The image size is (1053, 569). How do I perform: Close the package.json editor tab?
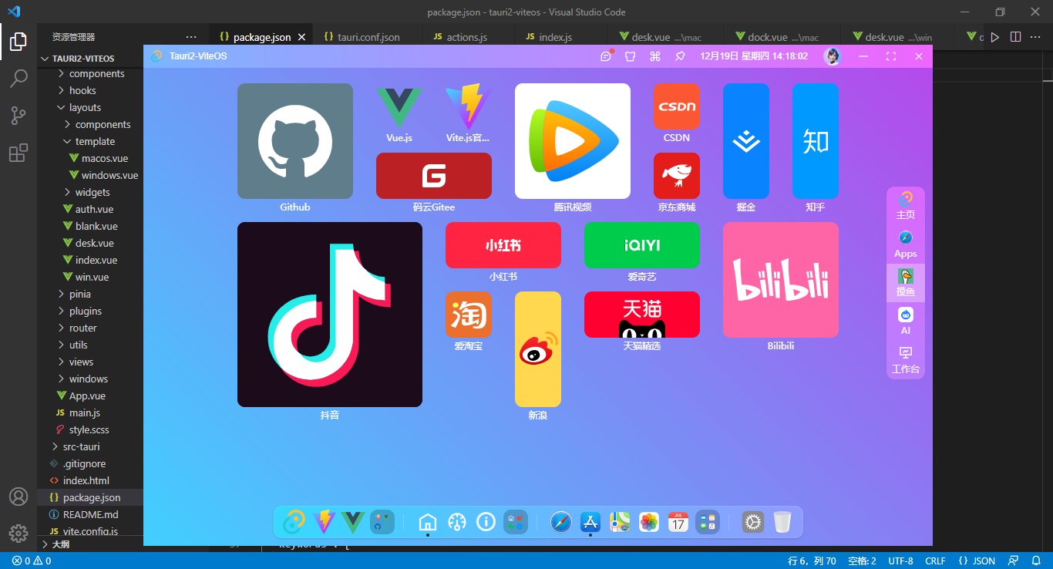[301, 37]
